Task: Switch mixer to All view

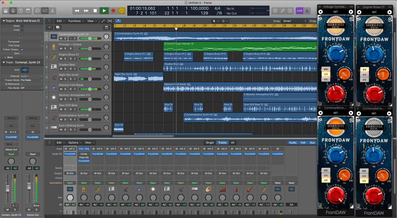Action: click(232, 142)
